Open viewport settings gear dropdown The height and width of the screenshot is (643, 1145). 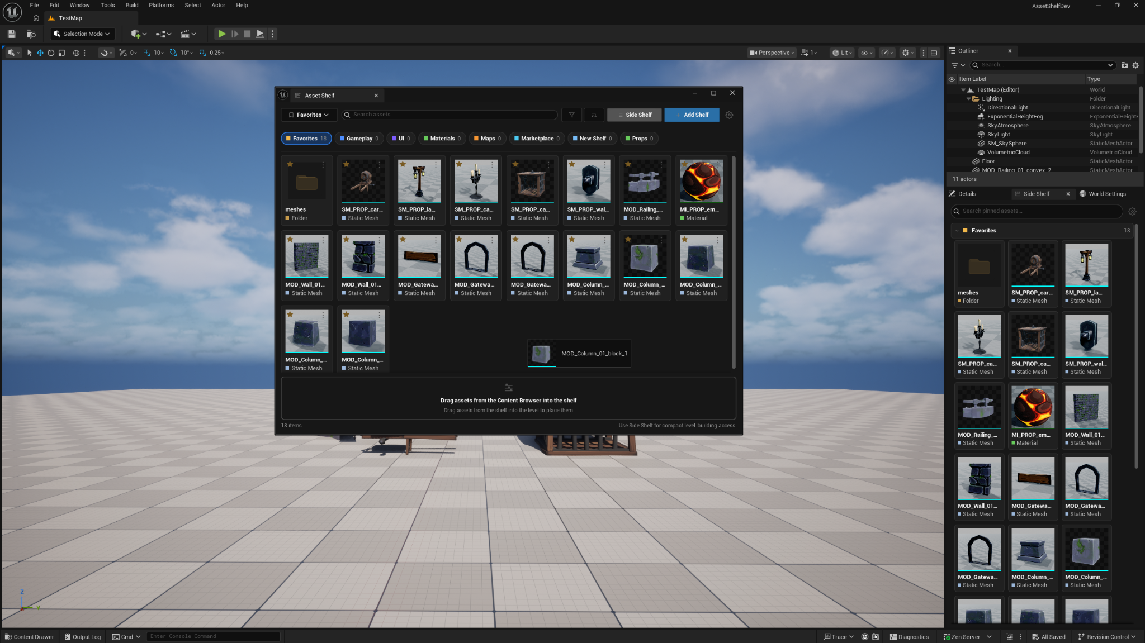pyautogui.click(x=908, y=53)
